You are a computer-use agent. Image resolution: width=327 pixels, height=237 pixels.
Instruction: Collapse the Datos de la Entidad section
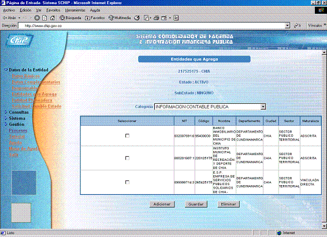coord(6,70)
